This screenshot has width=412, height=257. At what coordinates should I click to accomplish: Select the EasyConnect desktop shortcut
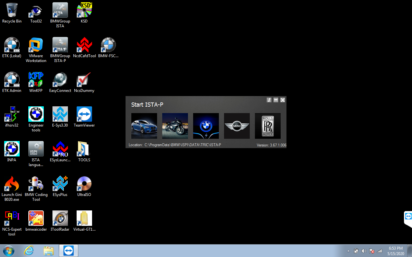pos(60,82)
